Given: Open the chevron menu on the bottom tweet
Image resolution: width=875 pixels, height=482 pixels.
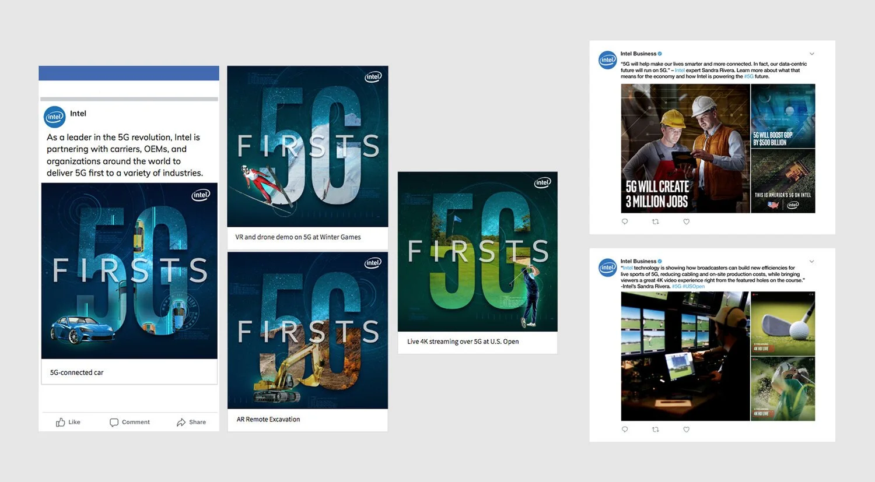Looking at the screenshot, I should pyautogui.click(x=811, y=261).
